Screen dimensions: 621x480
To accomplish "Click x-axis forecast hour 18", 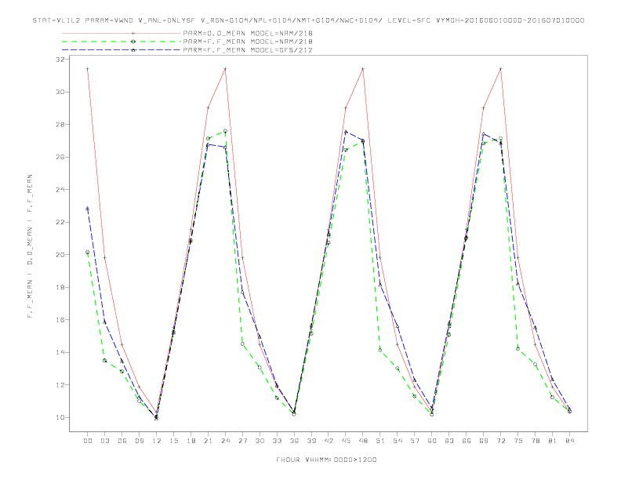I will (x=191, y=441).
